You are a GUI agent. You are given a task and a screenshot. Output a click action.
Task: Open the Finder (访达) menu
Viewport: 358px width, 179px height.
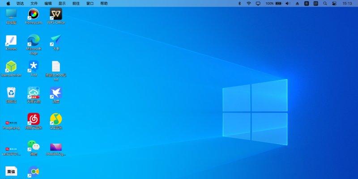tap(20, 4)
